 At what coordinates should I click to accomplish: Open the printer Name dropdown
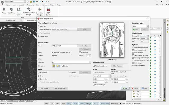click(x=78, y=46)
